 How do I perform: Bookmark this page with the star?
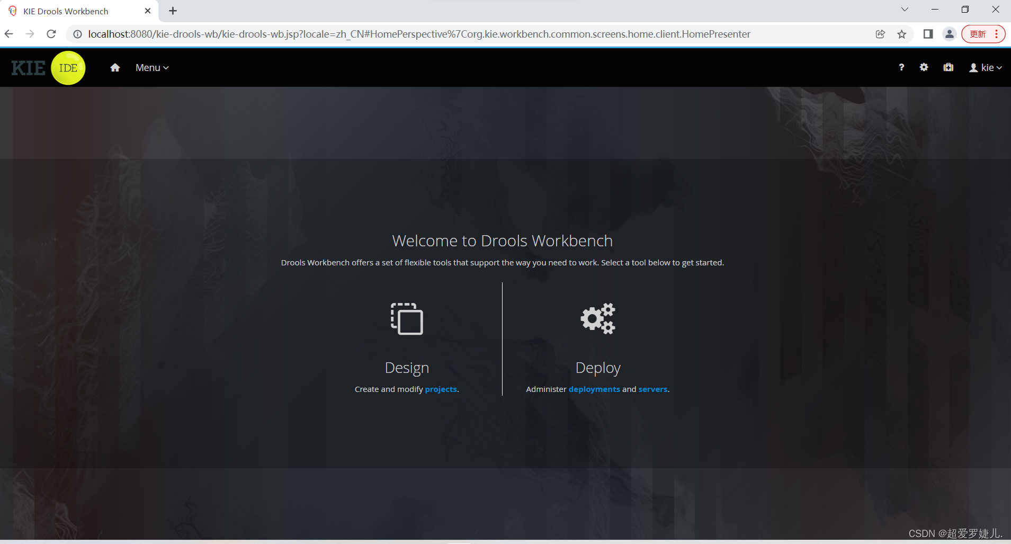click(x=902, y=34)
